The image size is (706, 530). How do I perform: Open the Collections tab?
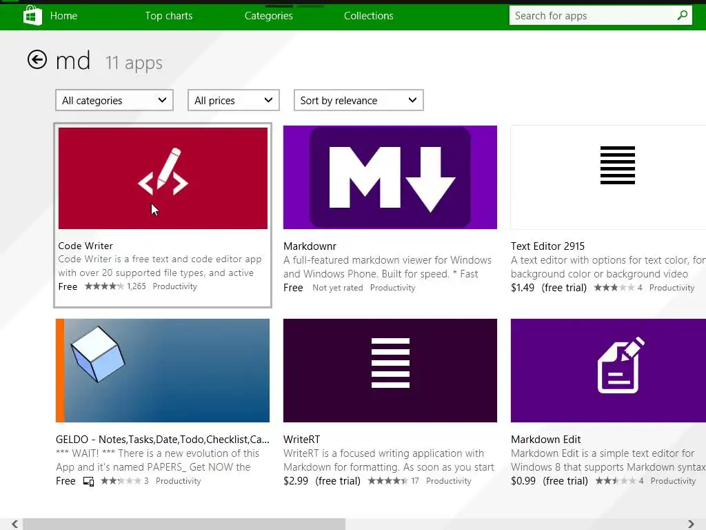pyautogui.click(x=368, y=16)
